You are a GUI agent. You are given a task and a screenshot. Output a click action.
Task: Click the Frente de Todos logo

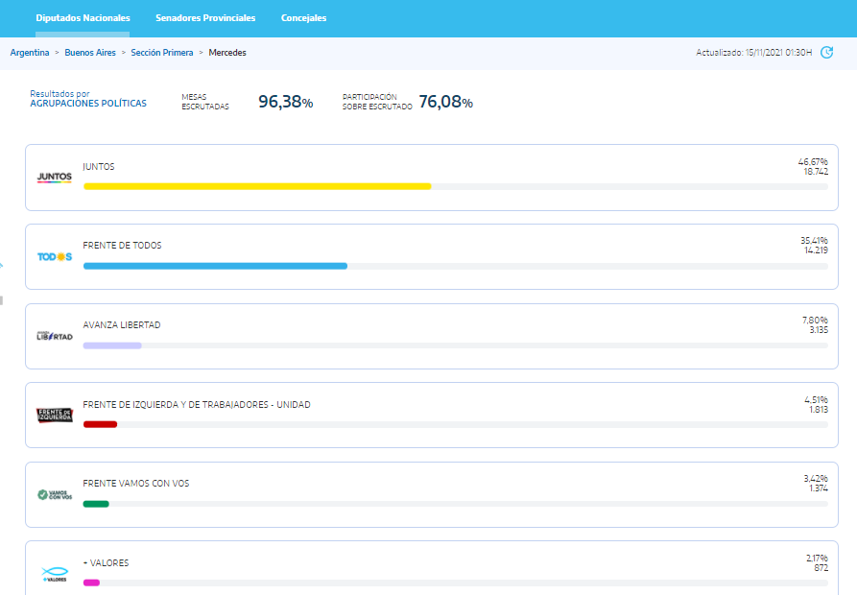[x=54, y=256]
